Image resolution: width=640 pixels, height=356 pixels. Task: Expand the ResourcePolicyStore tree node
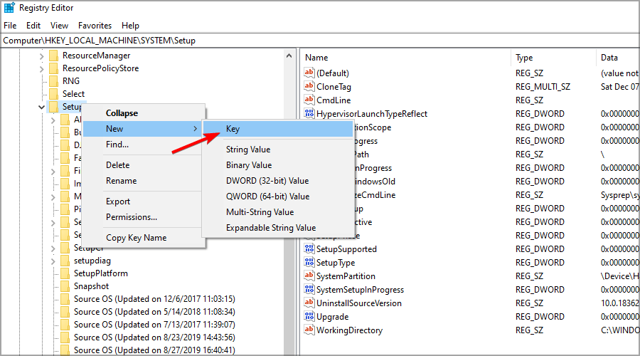[41, 69]
